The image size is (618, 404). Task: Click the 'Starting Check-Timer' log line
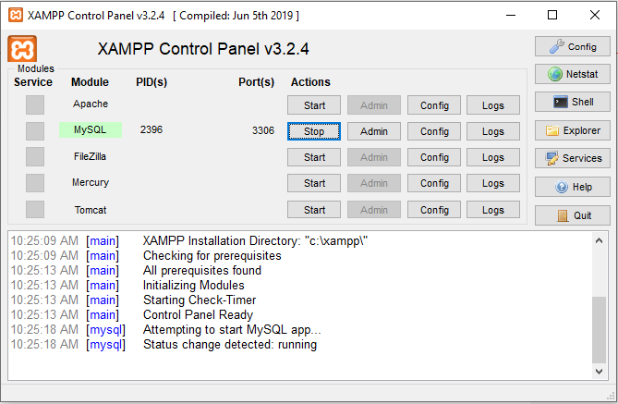pyautogui.click(x=200, y=300)
